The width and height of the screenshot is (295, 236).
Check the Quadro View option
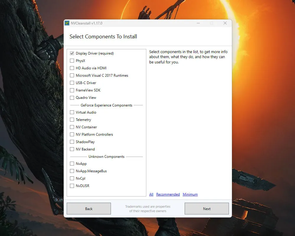click(x=72, y=97)
